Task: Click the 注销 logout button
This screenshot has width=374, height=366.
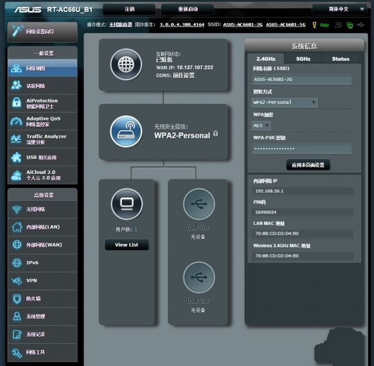Action: 130,9
